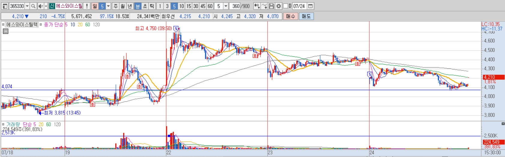
Task: Click the small square before 거래량 label
Action: pos(3,124)
